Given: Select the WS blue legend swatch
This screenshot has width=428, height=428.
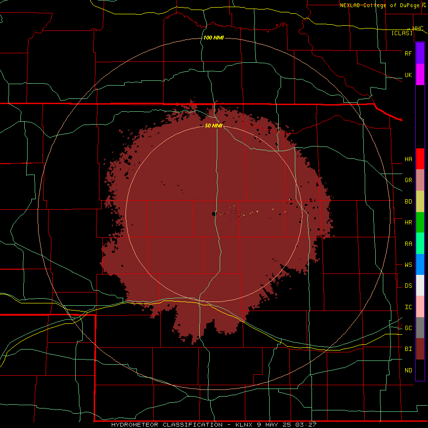Looking at the screenshot, I should pyautogui.click(x=420, y=264).
